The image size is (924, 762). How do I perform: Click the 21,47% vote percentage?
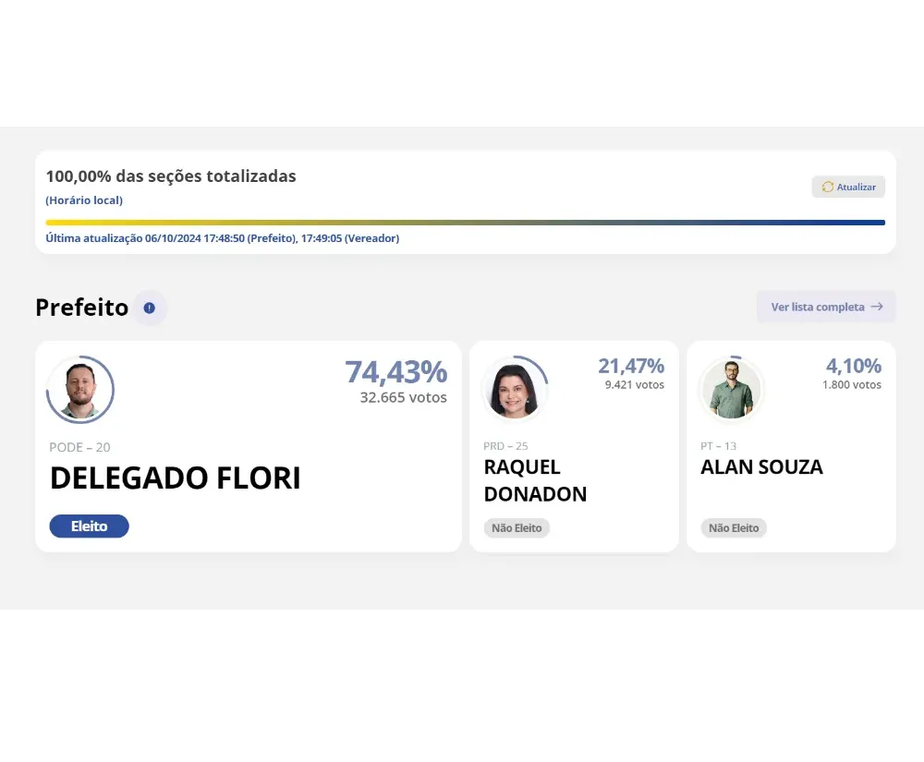click(x=631, y=366)
